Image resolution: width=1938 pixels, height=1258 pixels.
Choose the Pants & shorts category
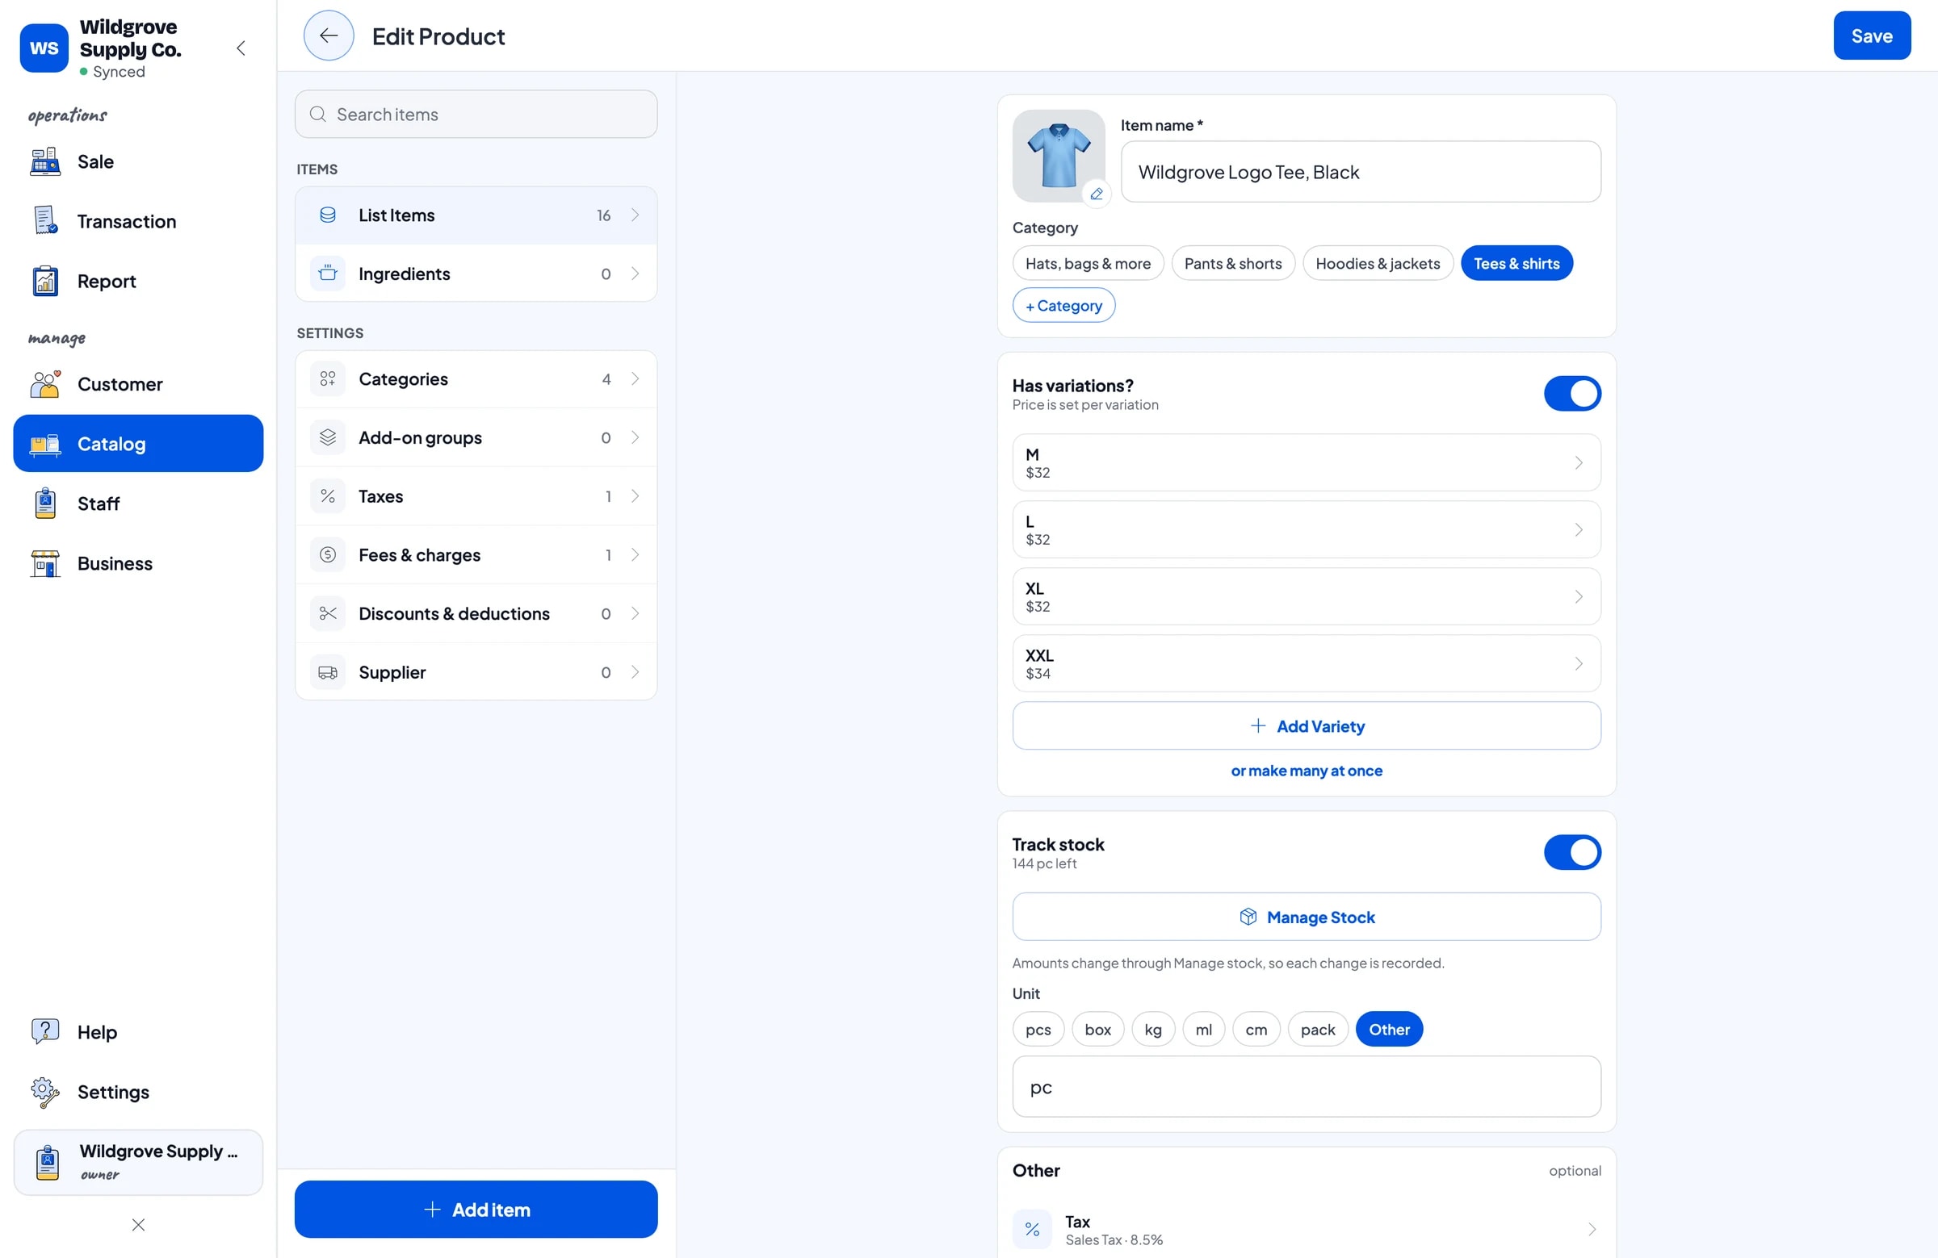[1233, 264]
